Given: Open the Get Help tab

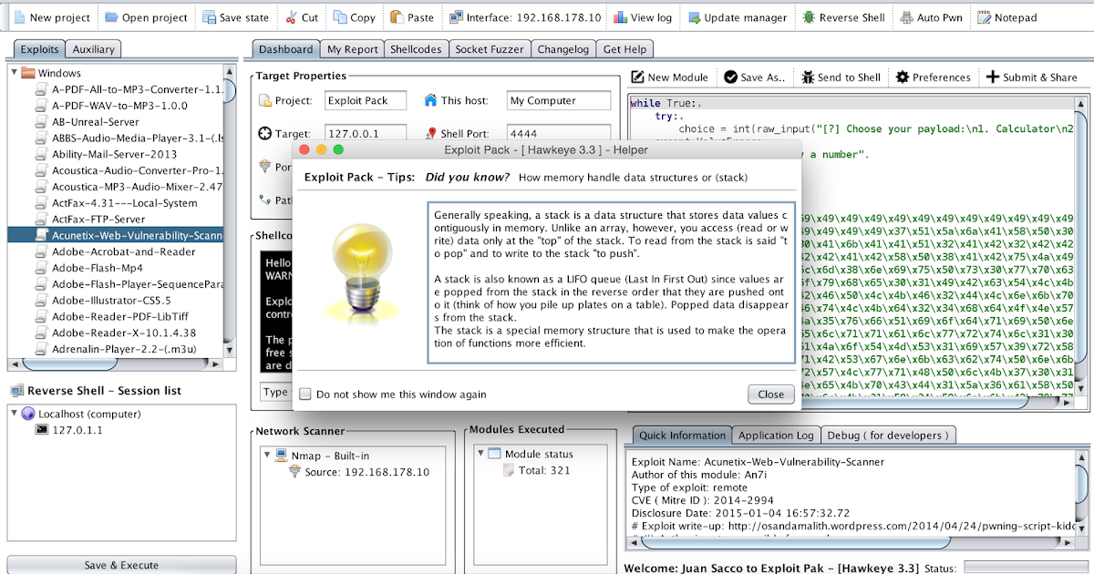Looking at the screenshot, I should click(625, 49).
